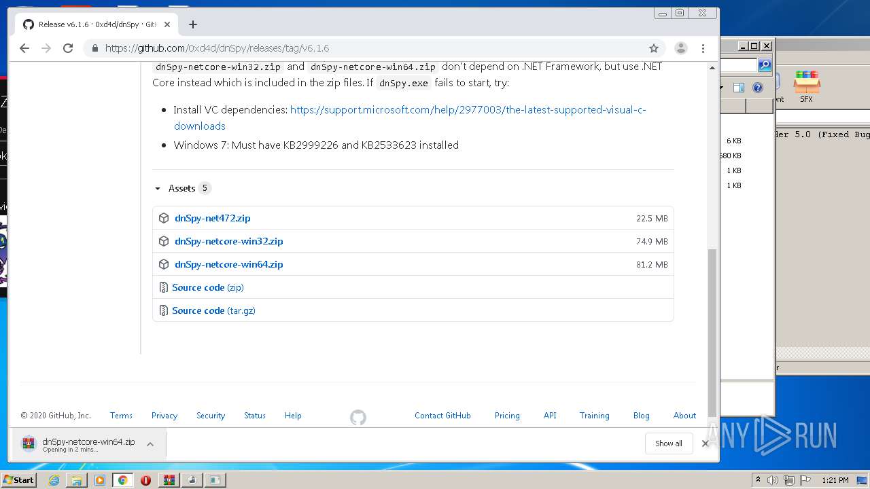
Task: Open the dnSpy-netcore-win64.zip download item
Action: coord(78,444)
